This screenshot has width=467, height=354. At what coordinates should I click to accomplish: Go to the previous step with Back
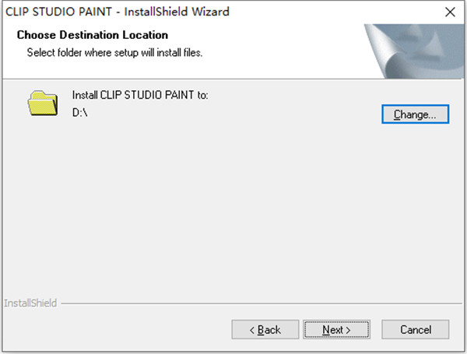(x=265, y=330)
